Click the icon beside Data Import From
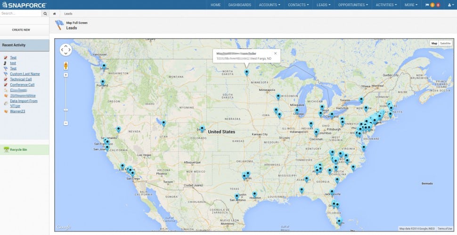457x235 pixels. point(6,104)
